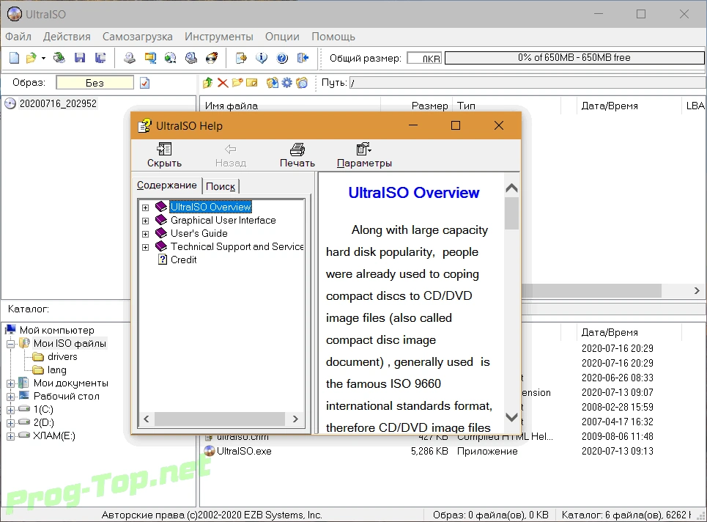This screenshot has width=707, height=522.
Task: Click Печать print button in Help
Action: coord(297,155)
